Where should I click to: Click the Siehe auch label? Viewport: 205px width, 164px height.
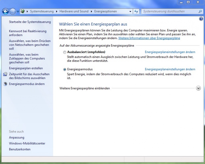(16, 131)
